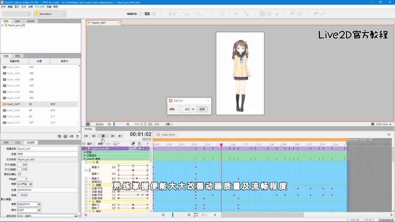Click apply button in interval dialog
The width and height of the screenshot is (395, 222).
point(202,109)
